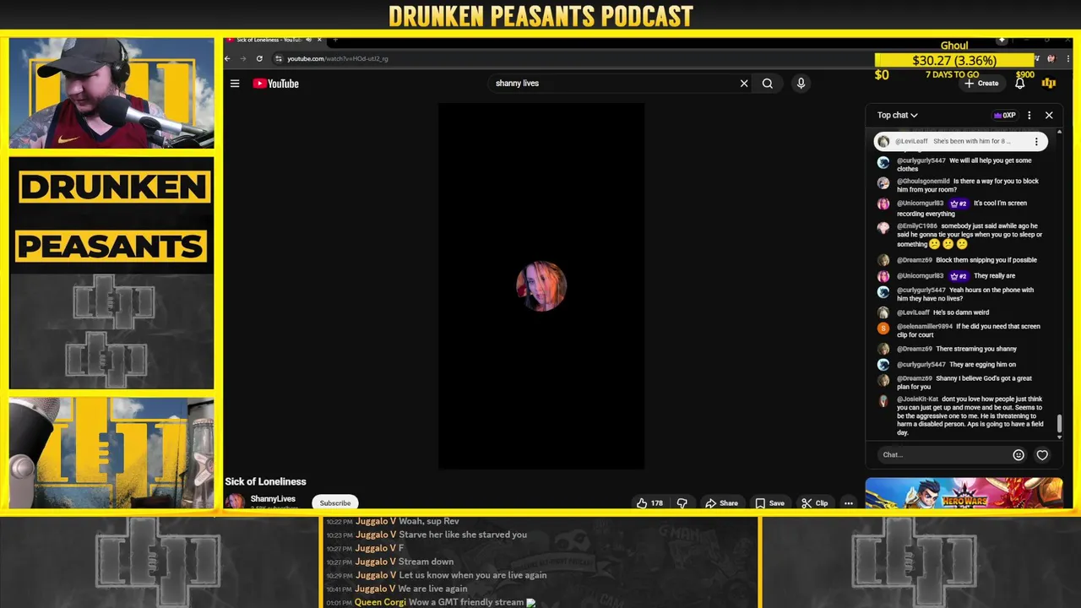Dislike the video with thumbs down
Image resolution: width=1081 pixels, height=608 pixels.
click(x=682, y=503)
